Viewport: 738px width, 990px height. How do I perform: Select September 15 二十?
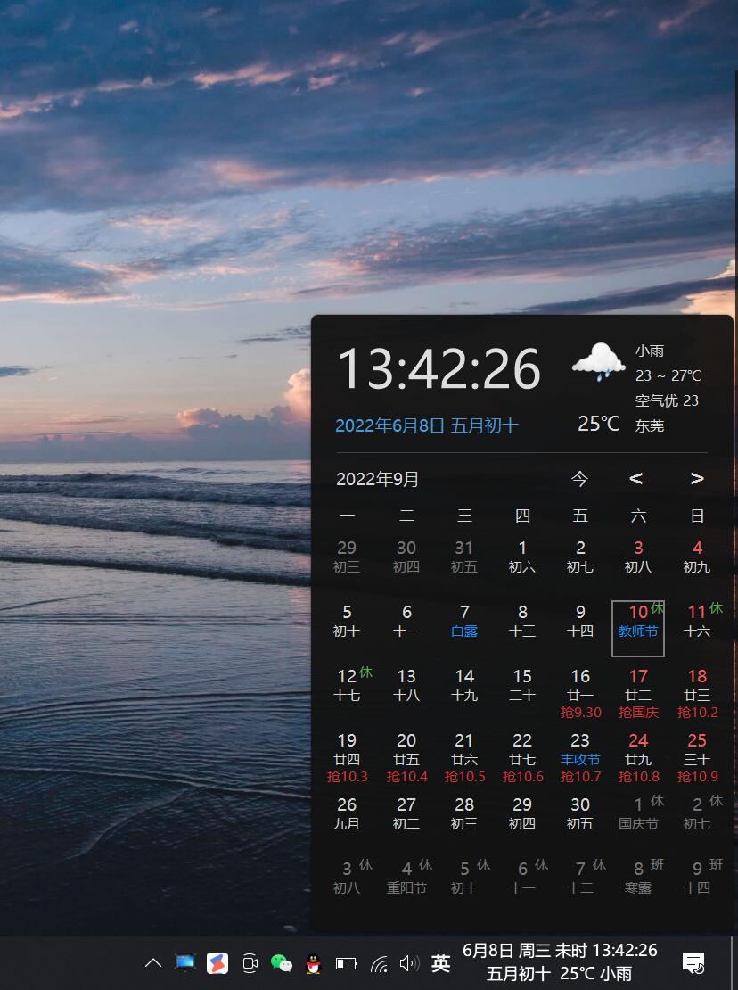tap(522, 685)
